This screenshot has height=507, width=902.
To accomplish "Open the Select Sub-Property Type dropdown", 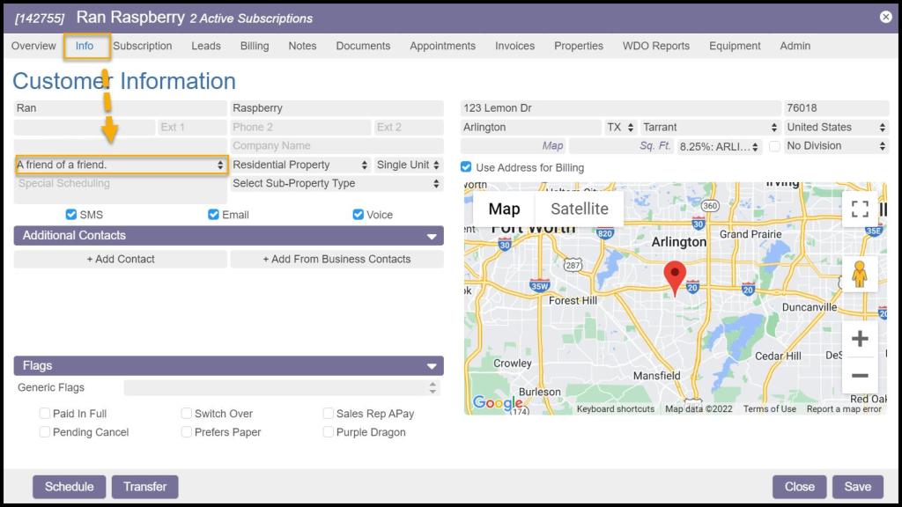I will click(336, 184).
